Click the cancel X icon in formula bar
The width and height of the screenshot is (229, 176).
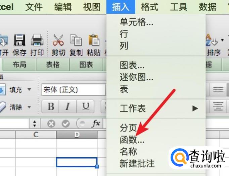click(x=51, y=124)
